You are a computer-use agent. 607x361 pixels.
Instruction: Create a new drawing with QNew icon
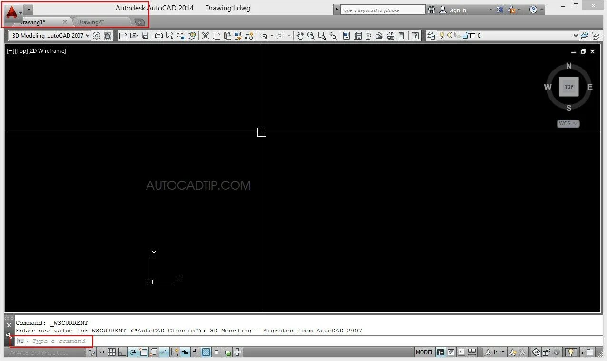coord(123,36)
